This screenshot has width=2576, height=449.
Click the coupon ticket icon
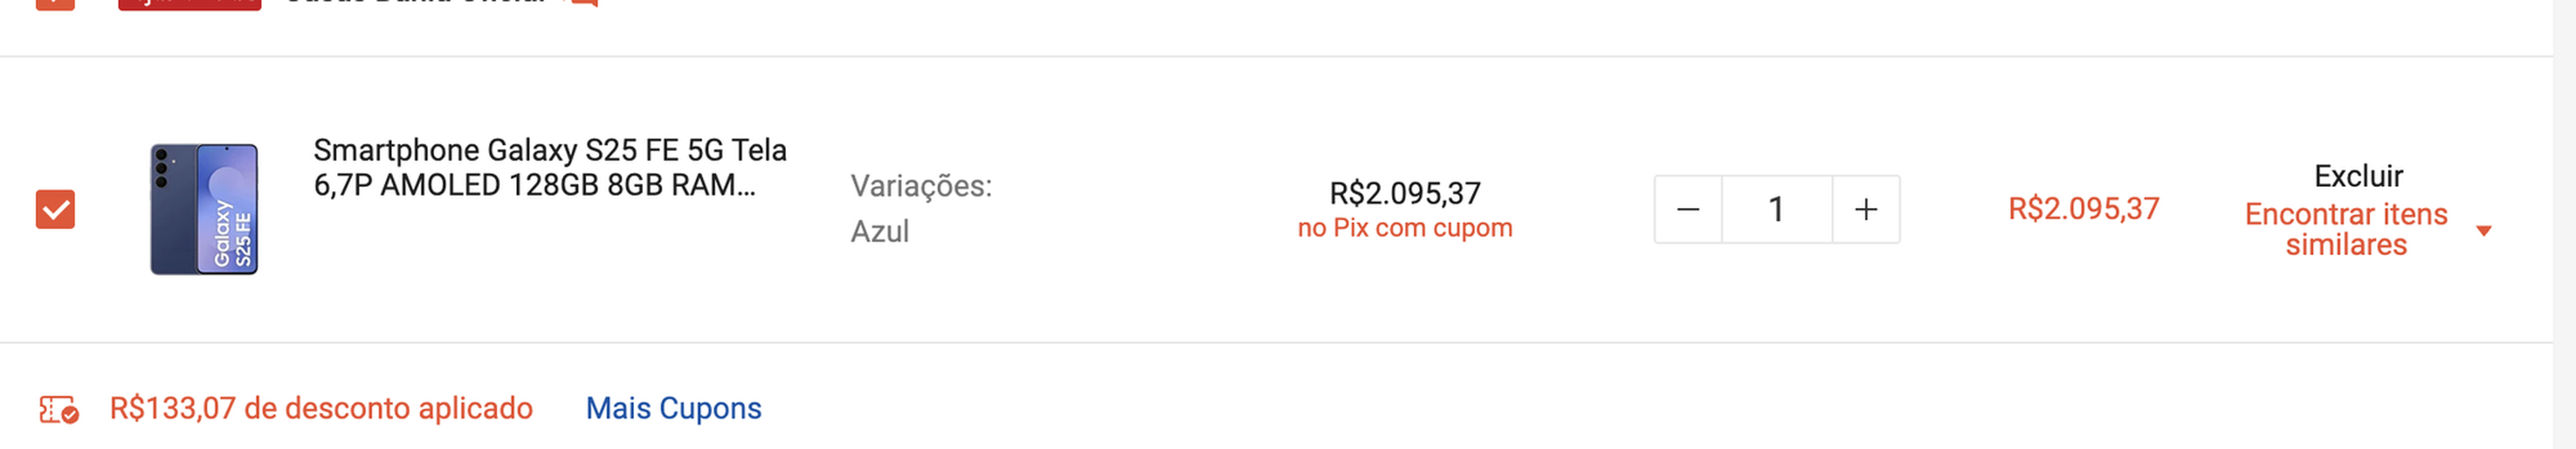pyautogui.click(x=59, y=409)
